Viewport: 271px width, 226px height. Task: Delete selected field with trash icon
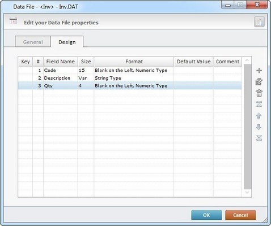point(259,93)
